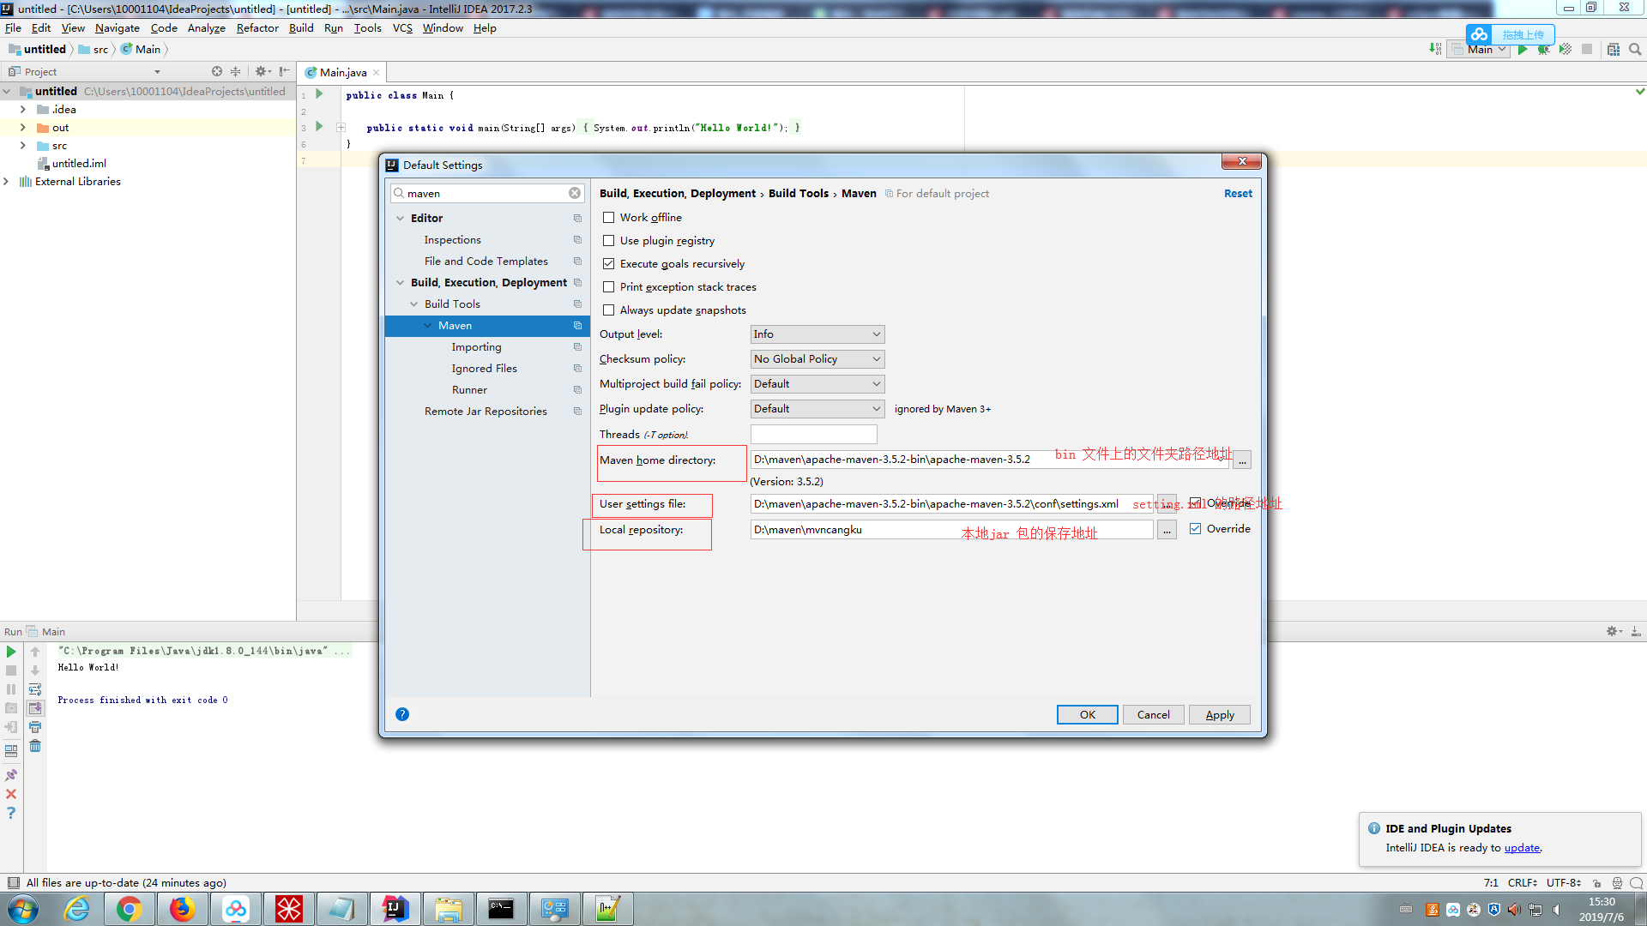Open IntelliJ IDEA from Windows taskbar

(x=395, y=909)
